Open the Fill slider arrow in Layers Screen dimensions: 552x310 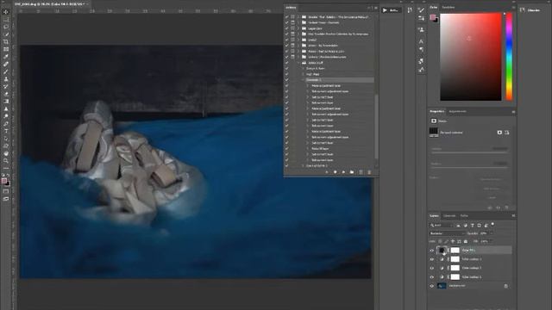pyautogui.click(x=492, y=241)
